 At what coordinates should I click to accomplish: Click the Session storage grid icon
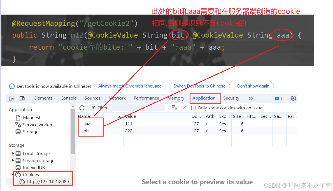pos(18,161)
